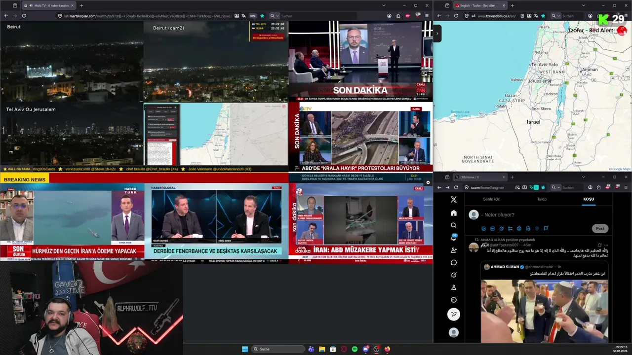The width and height of the screenshot is (632, 355).
Task: Add GIF icon in post composer
Action: point(492,228)
